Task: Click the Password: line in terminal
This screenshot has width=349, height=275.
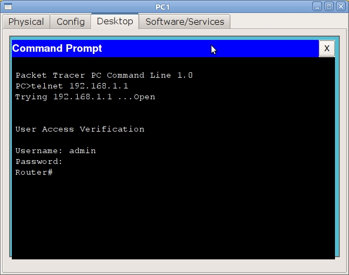Action: pos(39,162)
